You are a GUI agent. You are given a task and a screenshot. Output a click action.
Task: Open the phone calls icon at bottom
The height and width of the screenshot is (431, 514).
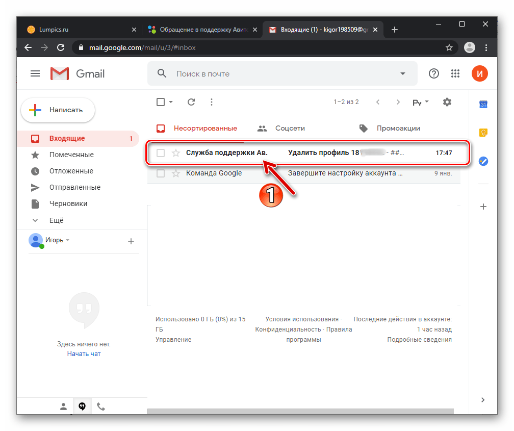click(x=101, y=407)
